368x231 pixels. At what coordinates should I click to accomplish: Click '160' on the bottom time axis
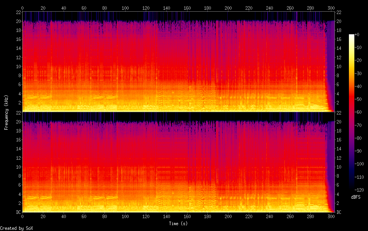click(x=187, y=217)
